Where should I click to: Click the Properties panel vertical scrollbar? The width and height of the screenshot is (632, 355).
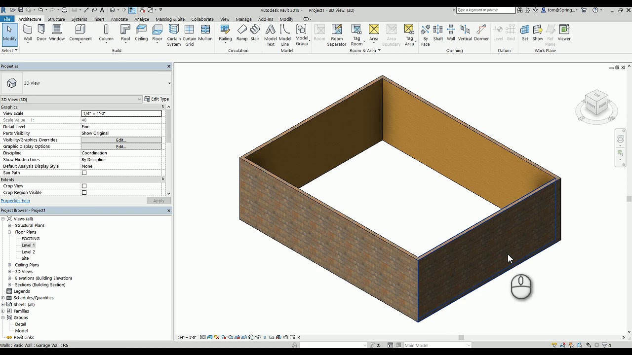click(169, 126)
